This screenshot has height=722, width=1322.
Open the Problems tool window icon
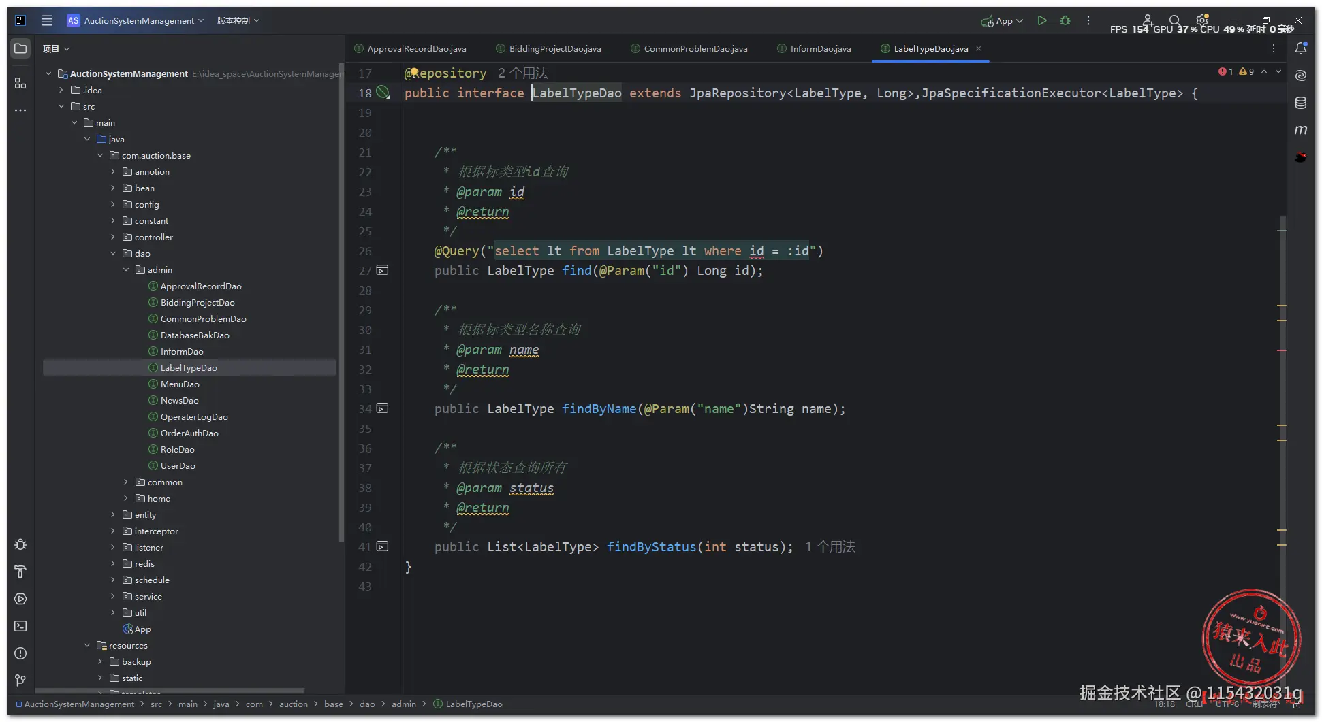tap(20, 653)
